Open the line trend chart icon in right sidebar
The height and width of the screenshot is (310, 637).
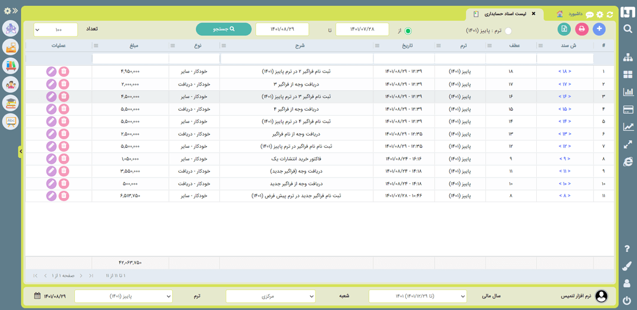pyautogui.click(x=628, y=127)
